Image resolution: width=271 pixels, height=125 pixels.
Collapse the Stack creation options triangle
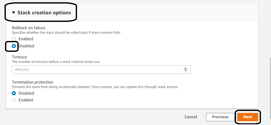click(x=14, y=13)
